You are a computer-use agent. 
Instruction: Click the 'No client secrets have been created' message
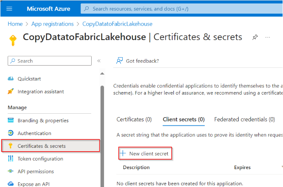coord(180,184)
